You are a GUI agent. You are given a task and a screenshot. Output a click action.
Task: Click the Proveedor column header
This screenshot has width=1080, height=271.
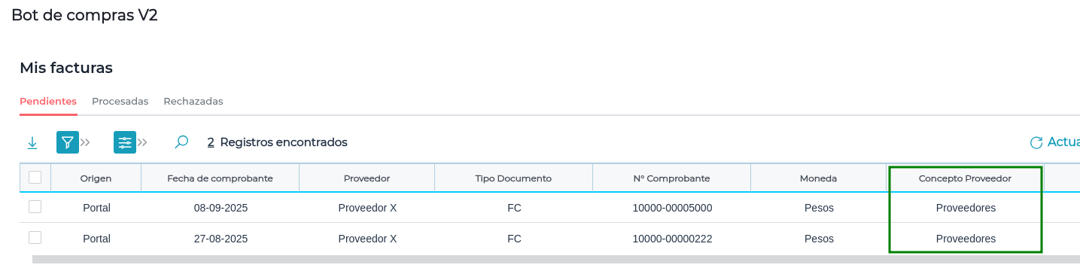(x=367, y=178)
